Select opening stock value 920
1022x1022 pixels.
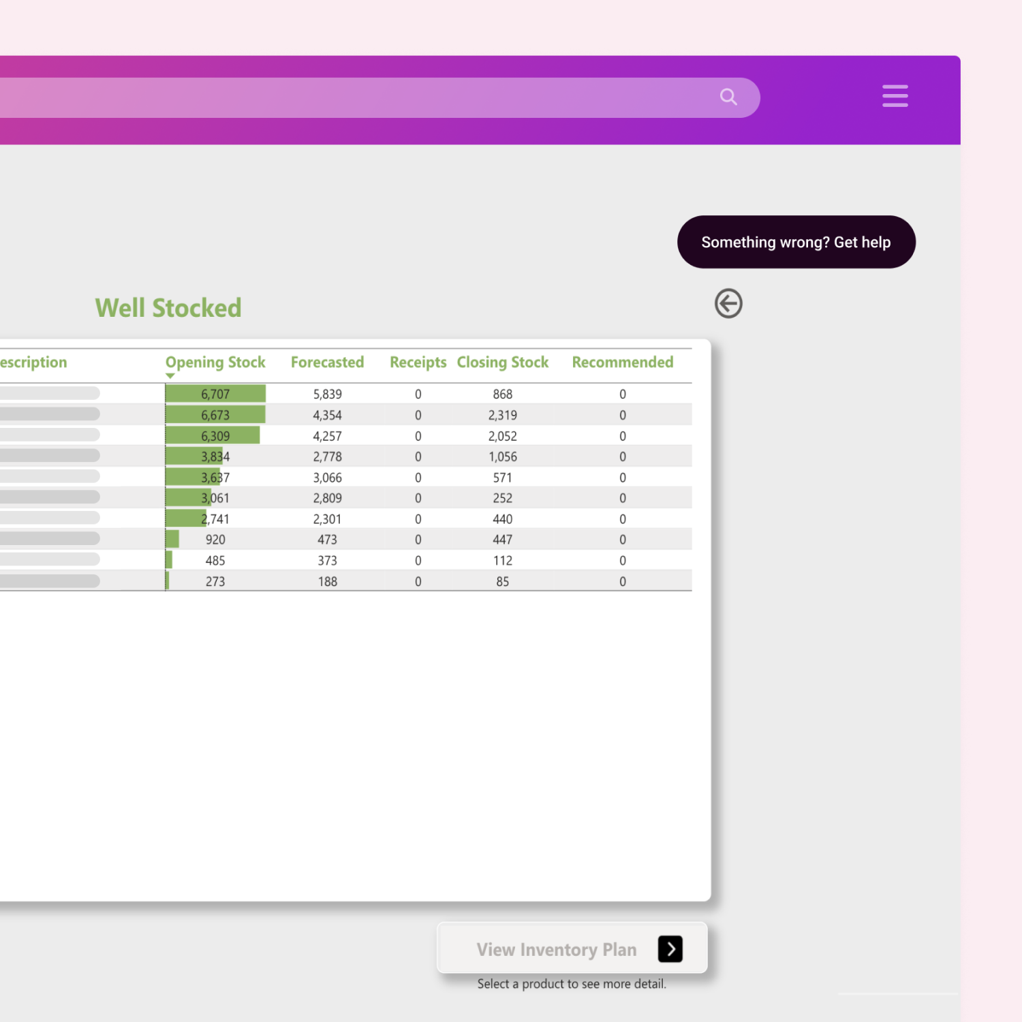pos(215,540)
